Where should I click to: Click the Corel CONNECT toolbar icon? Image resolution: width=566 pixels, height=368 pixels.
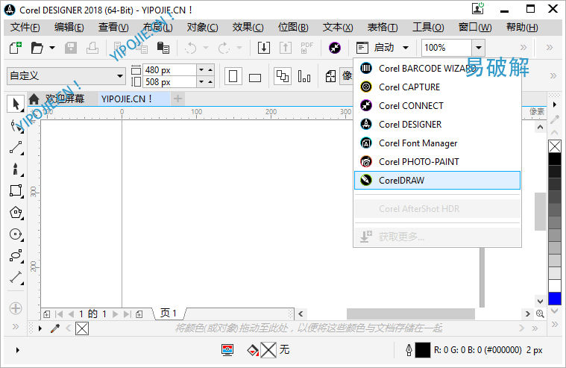coord(335,47)
